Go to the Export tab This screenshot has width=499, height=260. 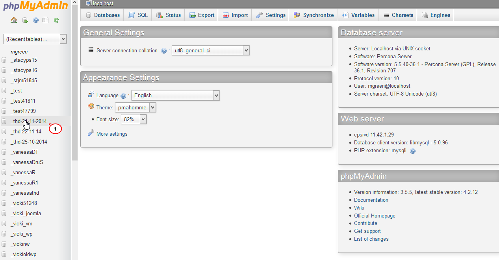(202, 15)
